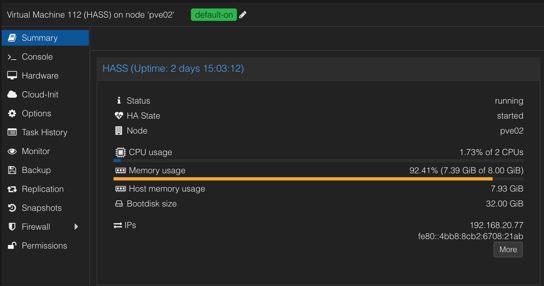The image size is (544, 286).
Task: Select the IPv4 address 192.168.20.77
Action: (496, 225)
